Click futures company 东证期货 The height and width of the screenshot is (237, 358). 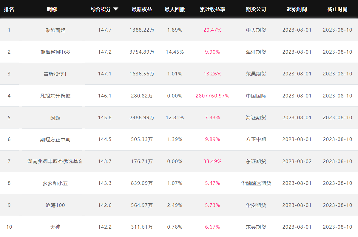pyautogui.click(x=256, y=161)
